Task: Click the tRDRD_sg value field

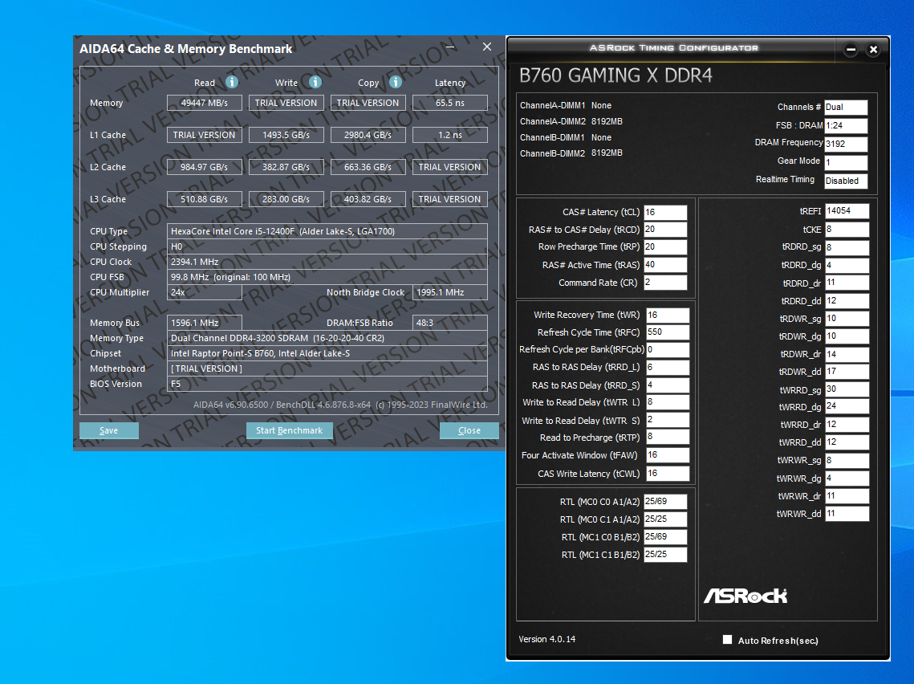Action: click(x=847, y=247)
